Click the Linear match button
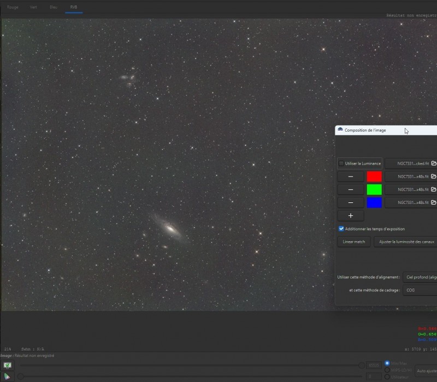The width and height of the screenshot is (437, 382). coord(354,242)
